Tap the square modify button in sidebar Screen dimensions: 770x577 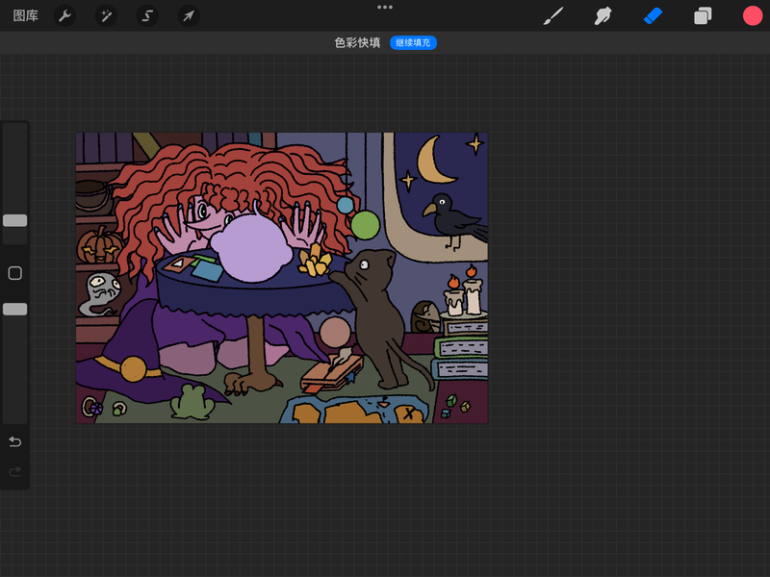point(15,273)
